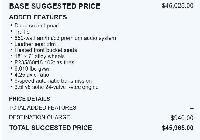Select the $45,965.00 total price amount

(177, 128)
